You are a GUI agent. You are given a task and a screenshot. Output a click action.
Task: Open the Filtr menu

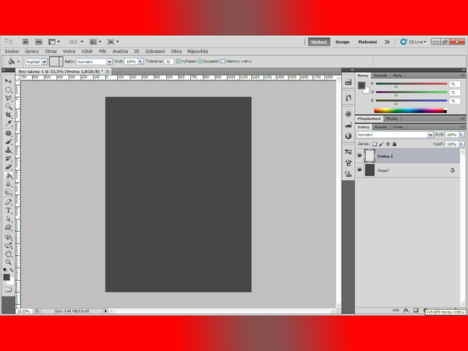102,51
